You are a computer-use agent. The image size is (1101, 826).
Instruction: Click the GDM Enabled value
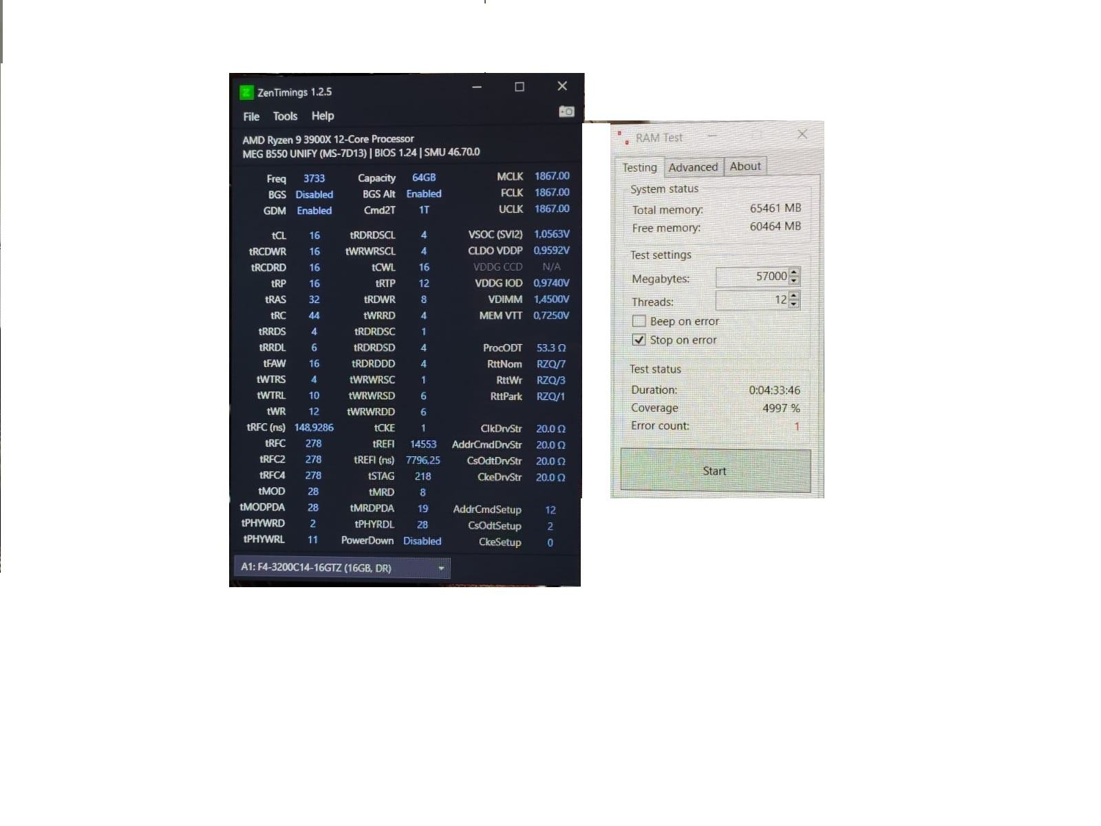[x=314, y=211]
